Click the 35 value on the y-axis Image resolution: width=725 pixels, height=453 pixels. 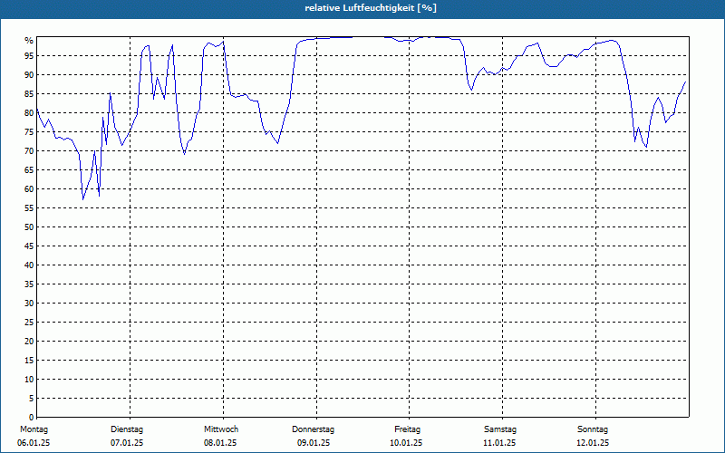[29, 284]
